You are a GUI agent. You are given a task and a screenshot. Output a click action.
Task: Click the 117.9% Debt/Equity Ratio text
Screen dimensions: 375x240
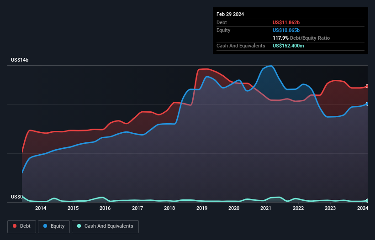click(301, 38)
